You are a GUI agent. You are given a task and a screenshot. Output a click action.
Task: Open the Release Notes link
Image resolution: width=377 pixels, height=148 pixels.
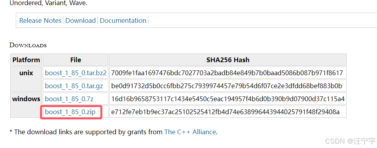click(40, 20)
